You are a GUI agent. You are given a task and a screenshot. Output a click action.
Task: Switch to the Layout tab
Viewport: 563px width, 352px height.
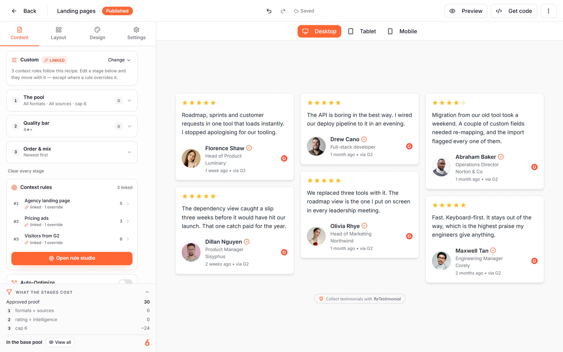point(59,34)
